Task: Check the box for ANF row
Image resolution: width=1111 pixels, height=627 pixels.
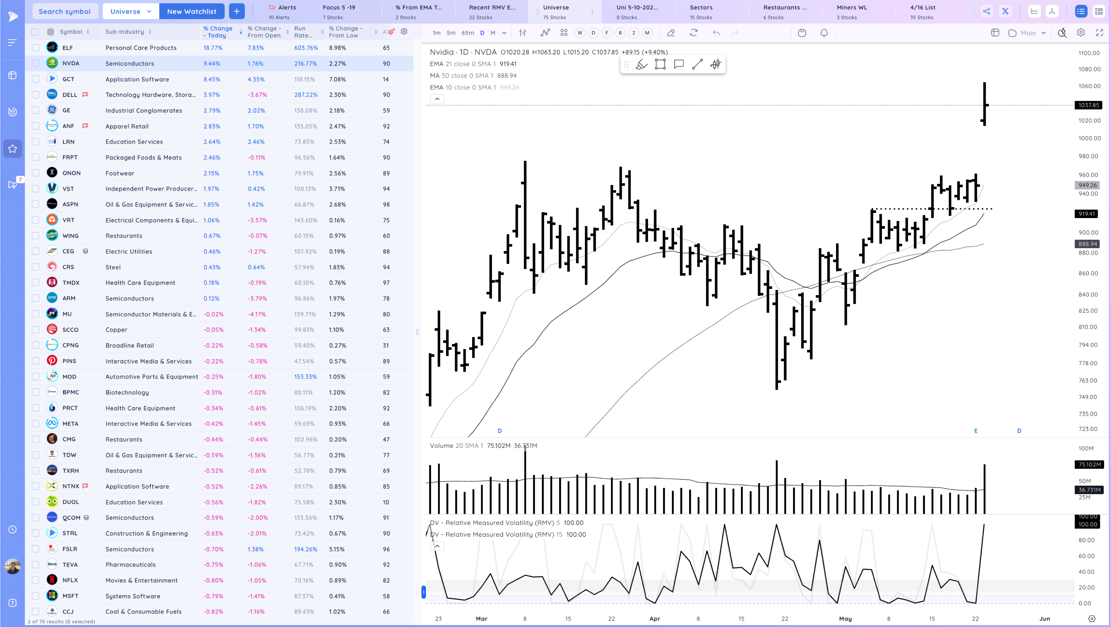Action: coord(35,126)
